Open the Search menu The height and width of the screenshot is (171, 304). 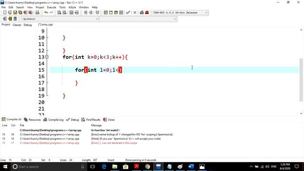(x=20, y=8)
